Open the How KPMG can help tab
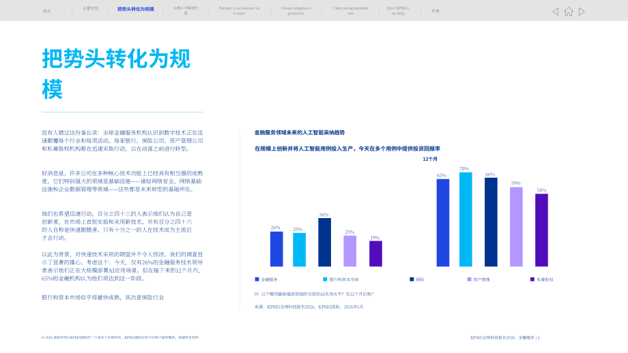Viewport: 628px width, 353px height. (398, 11)
